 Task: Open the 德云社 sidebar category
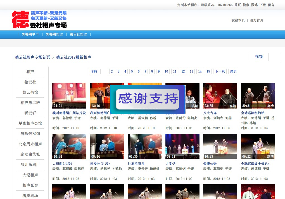pos(30,82)
